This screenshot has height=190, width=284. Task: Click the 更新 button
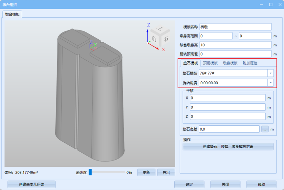tap(146, 172)
